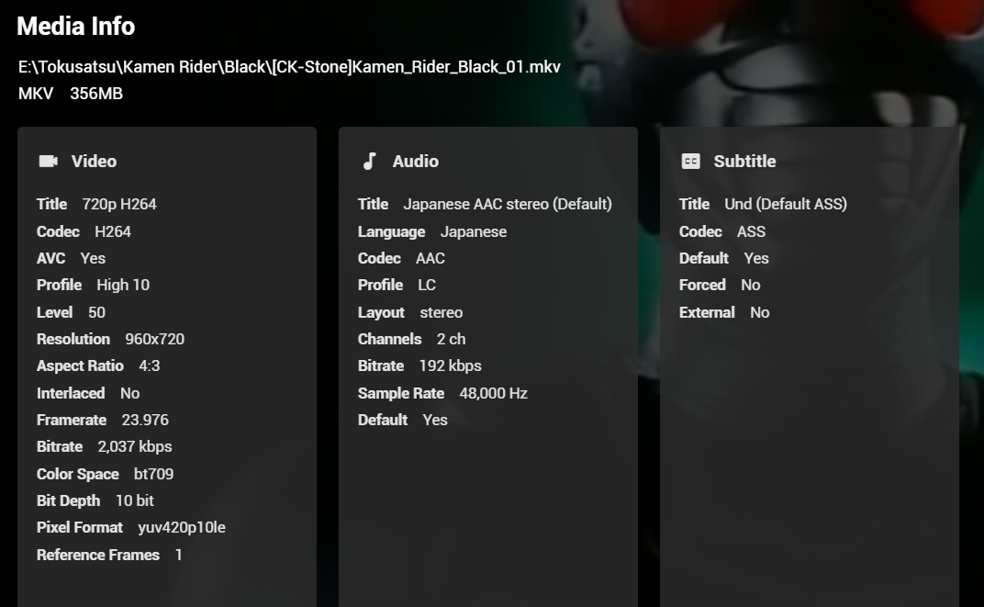Select the framerate 23.976
Image resolution: width=984 pixels, height=607 pixels.
click(x=145, y=420)
